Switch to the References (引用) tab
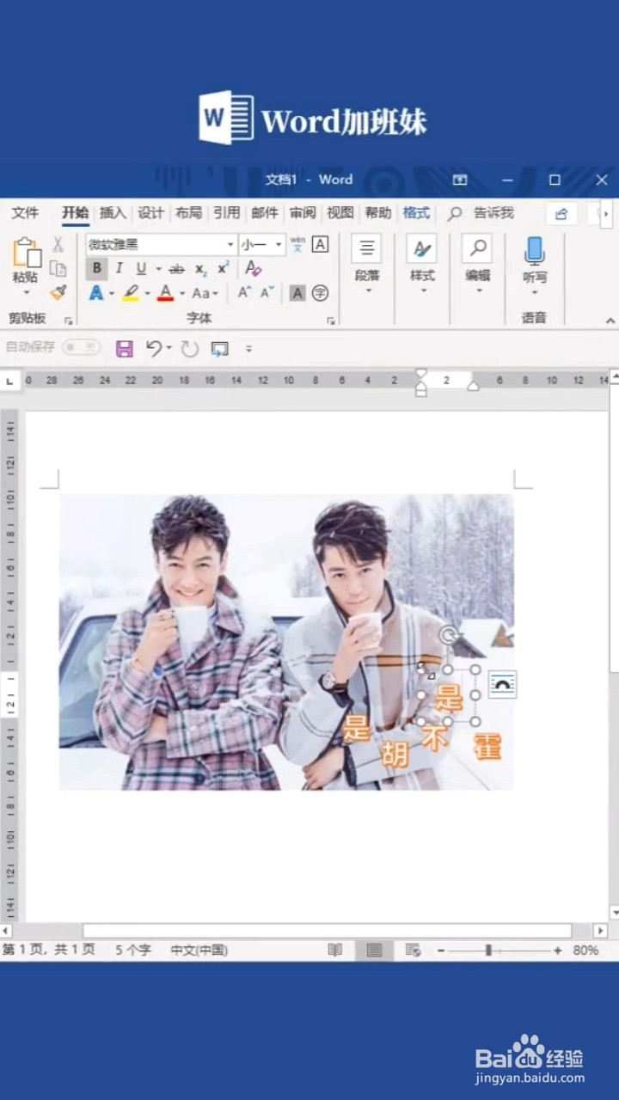619x1100 pixels. [x=226, y=213]
